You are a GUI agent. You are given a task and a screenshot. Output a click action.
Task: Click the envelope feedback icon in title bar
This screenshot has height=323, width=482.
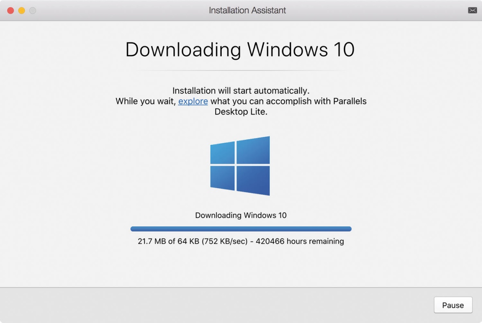coord(472,10)
